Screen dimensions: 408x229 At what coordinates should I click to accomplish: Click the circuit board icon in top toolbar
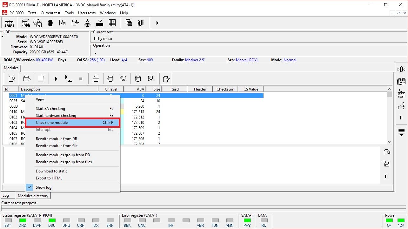tap(62, 23)
